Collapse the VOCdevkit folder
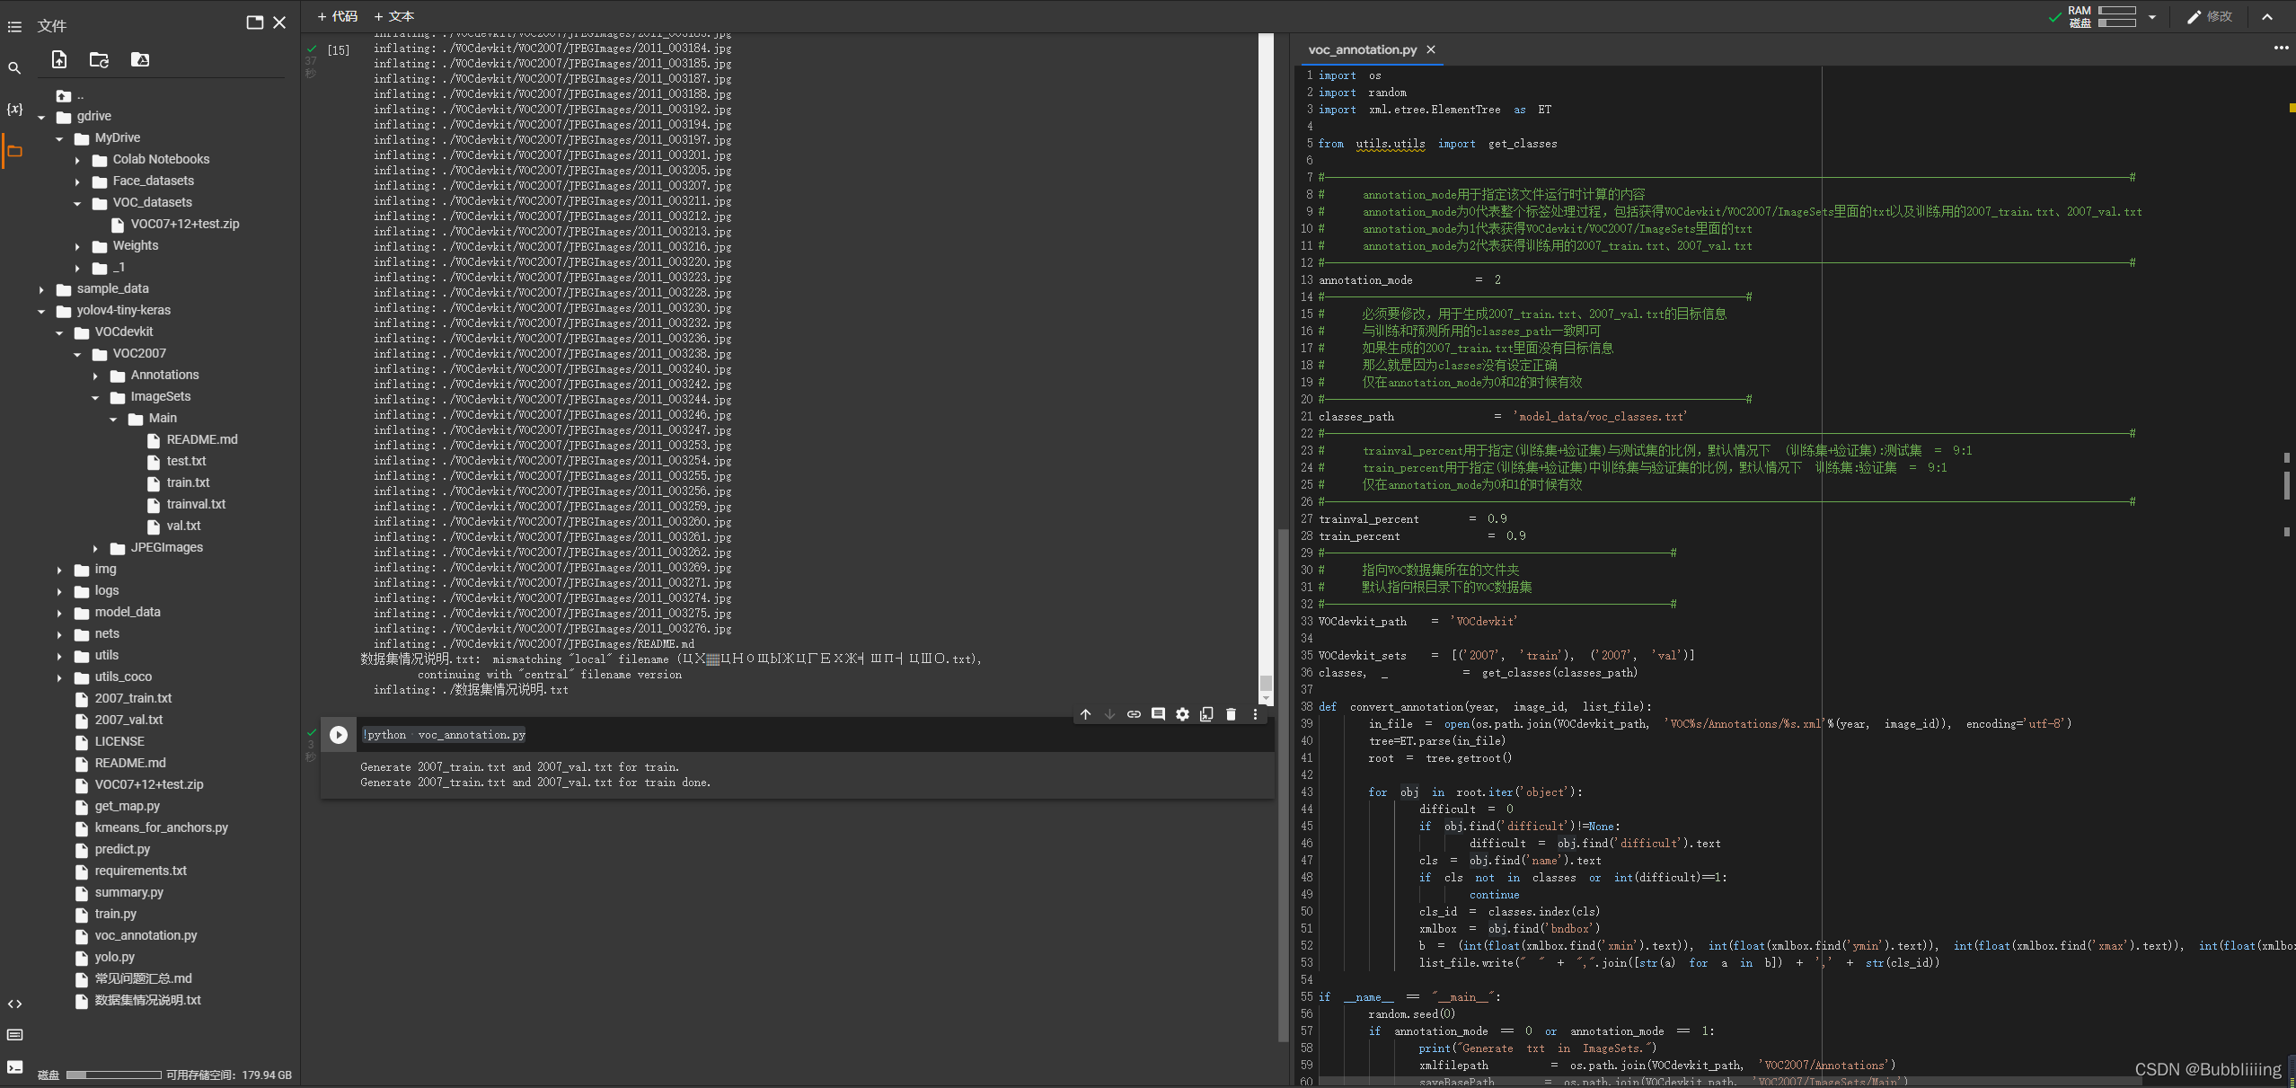This screenshot has width=2296, height=1088. pyautogui.click(x=59, y=332)
